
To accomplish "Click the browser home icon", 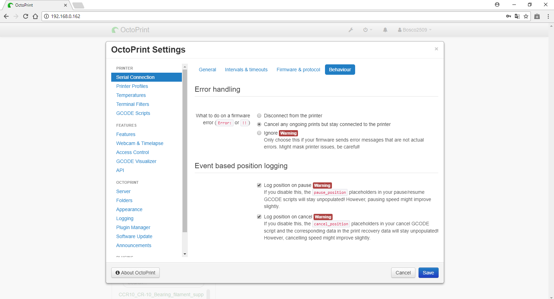I will [35, 16].
